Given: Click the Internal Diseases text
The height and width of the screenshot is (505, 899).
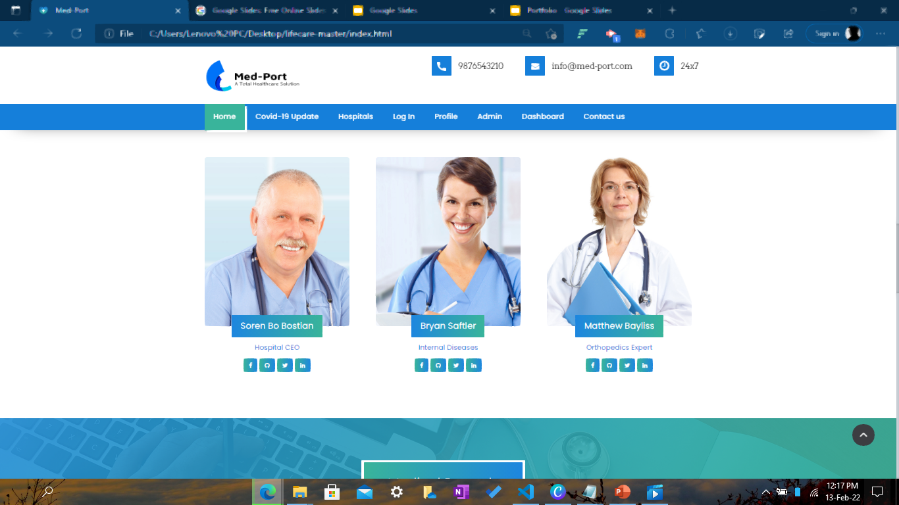Looking at the screenshot, I should point(448,347).
